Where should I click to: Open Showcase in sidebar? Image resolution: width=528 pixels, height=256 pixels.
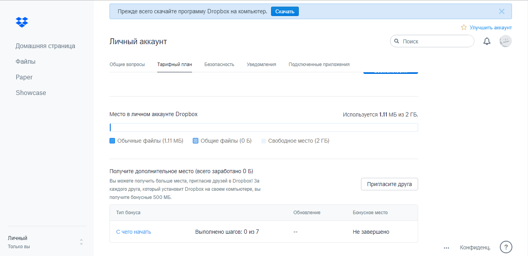(31, 93)
